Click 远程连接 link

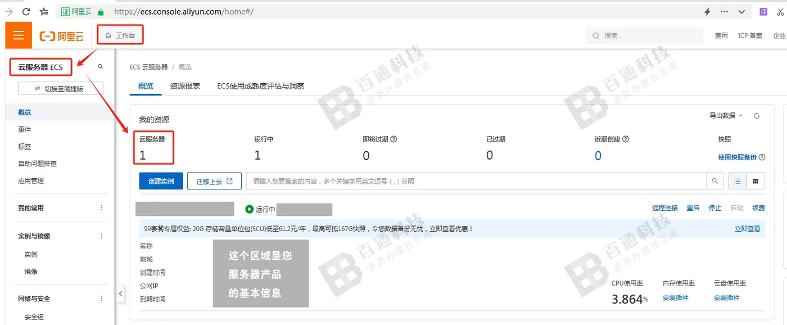point(665,208)
